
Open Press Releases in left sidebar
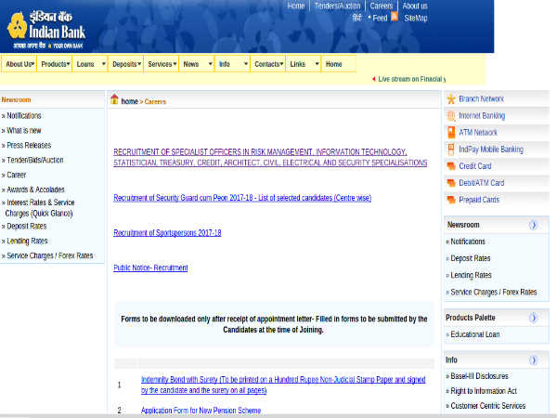tap(29, 145)
